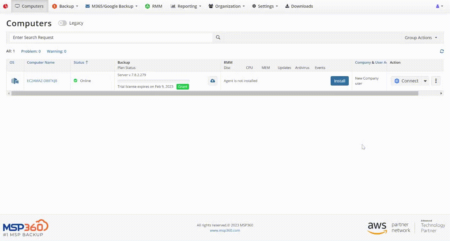Toggle the Legacy switch
The height and width of the screenshot is (241, 450).
[x=62, y=23]
